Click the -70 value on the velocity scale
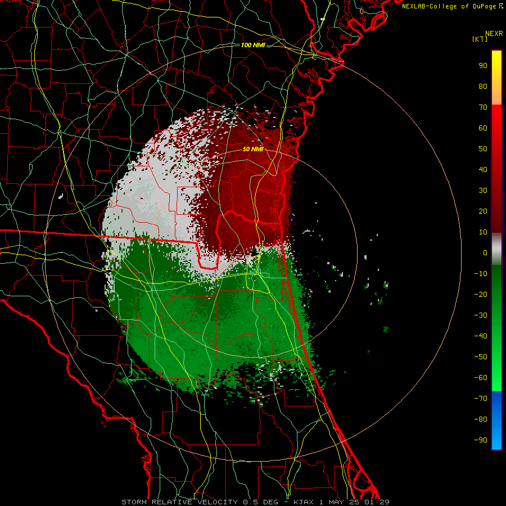 click(x=481, y=399)
